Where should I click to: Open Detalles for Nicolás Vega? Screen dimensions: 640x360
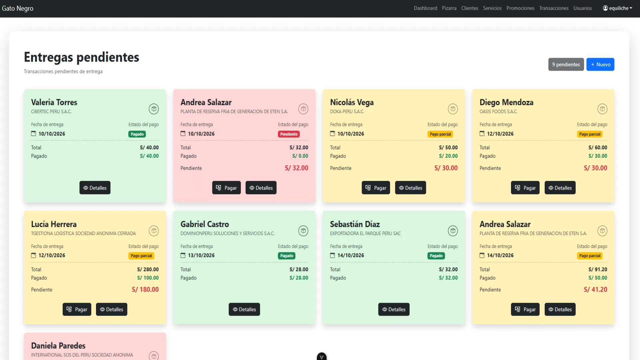coord(410,188)
